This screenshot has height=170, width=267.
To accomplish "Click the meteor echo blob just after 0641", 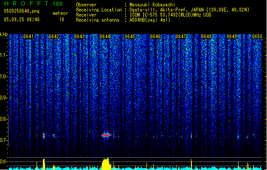I will (x=44, y=136).
